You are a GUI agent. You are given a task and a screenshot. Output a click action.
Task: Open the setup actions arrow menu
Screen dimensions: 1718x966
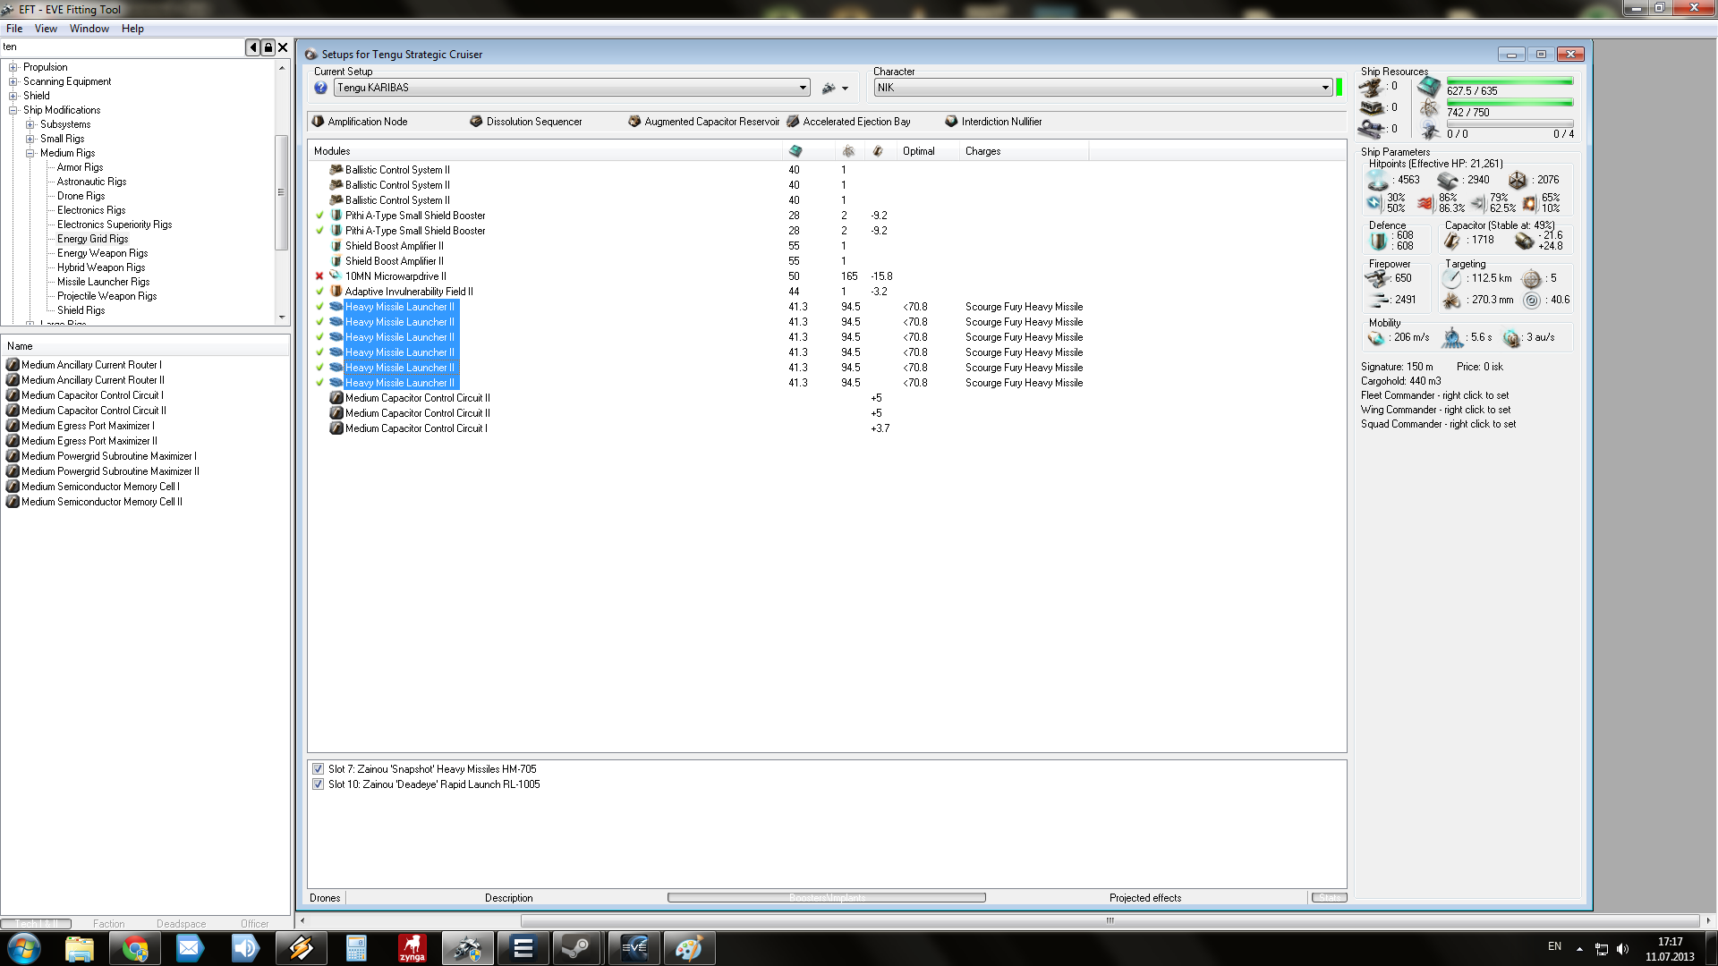pyautogui.click(x=845, y=89)
